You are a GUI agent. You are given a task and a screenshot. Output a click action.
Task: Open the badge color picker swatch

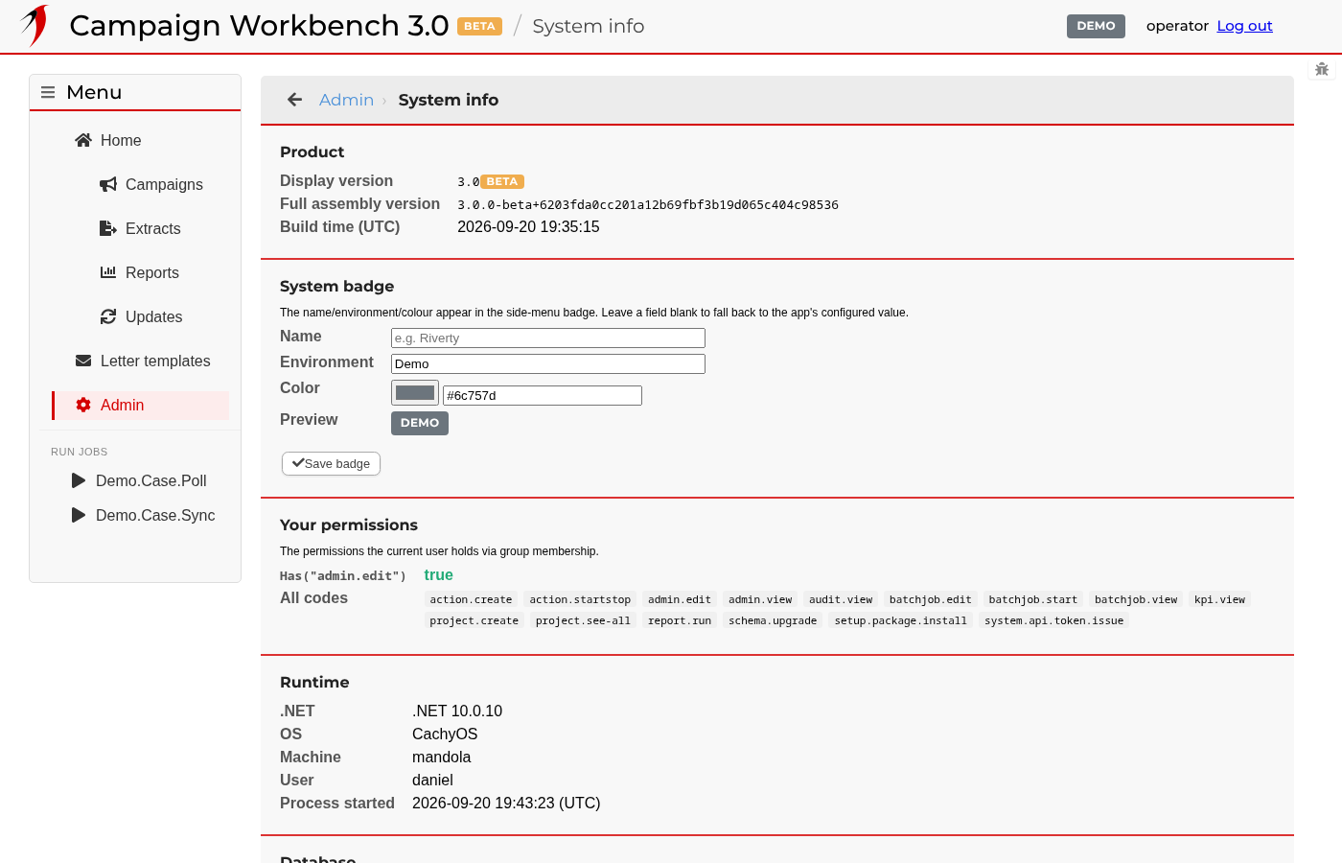415,393
